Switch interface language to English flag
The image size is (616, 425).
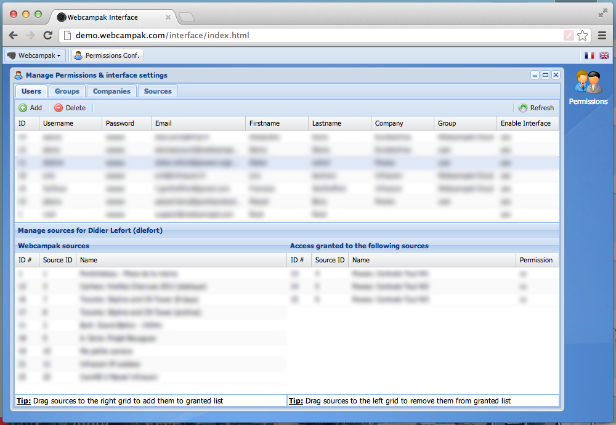tap(604, 55)
